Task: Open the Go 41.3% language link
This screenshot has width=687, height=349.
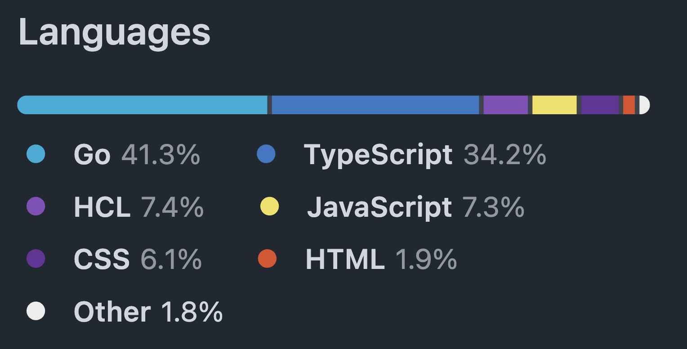Action: tap(137, 155)
